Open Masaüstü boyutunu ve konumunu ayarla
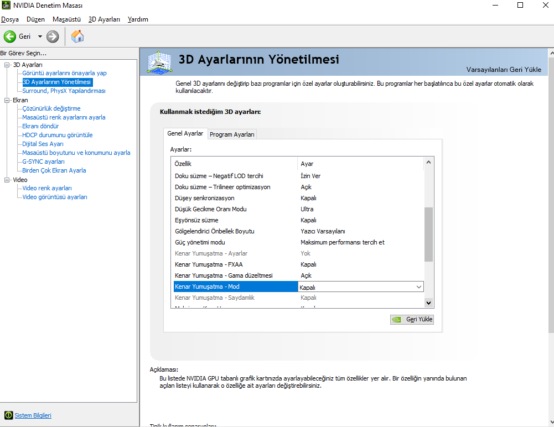The image size is (554, 427). click(76, 153)
